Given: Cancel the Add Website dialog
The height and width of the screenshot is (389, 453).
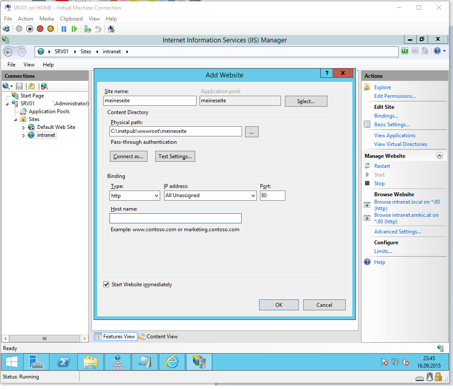Looking at the screenshot, I should (x=324, y=305).
